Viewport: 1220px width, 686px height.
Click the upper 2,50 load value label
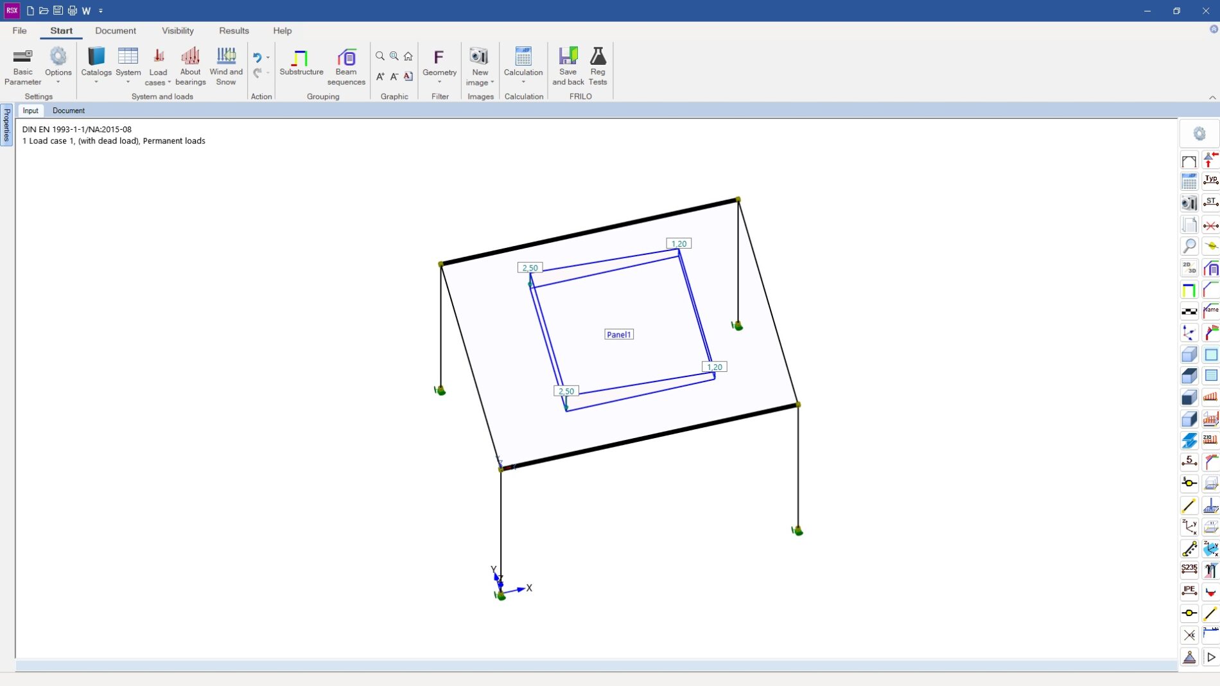click(x=530, y=268)
